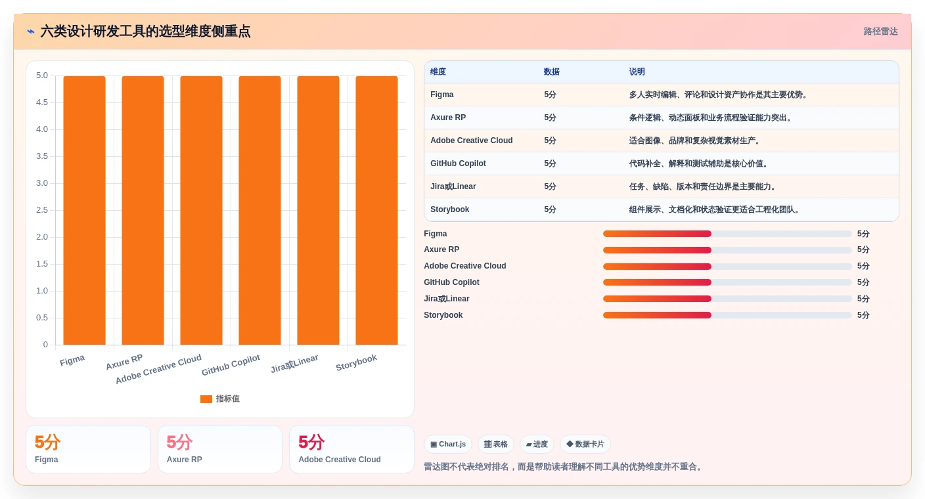Click the Axure RP progress bar
Viewport: 925px width, 499px height.
click(727, 249)
